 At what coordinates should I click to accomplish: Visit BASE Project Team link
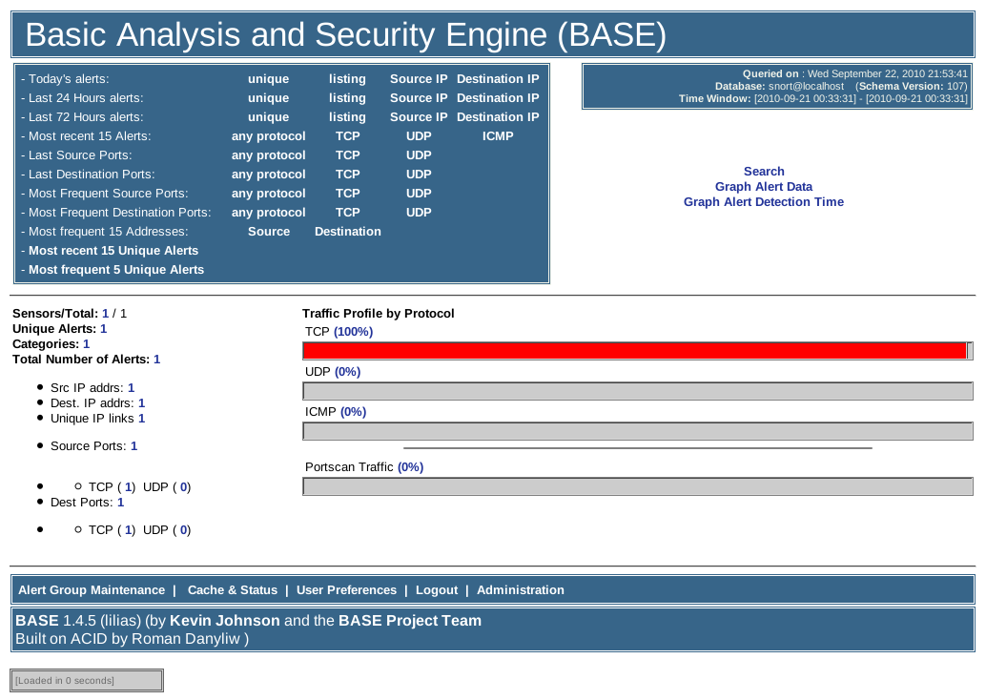[410, 621]
